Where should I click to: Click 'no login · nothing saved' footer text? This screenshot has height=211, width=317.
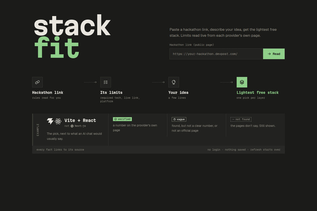pos(227,150)
